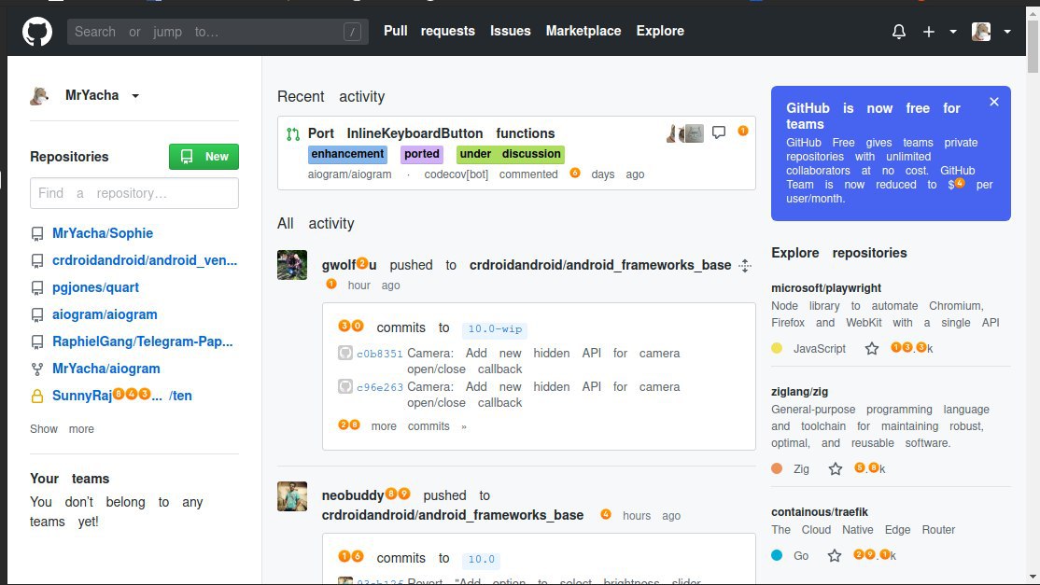Open MrYacha/Sophie repository
The image size is (1040, 585).
tap(103, 233)
